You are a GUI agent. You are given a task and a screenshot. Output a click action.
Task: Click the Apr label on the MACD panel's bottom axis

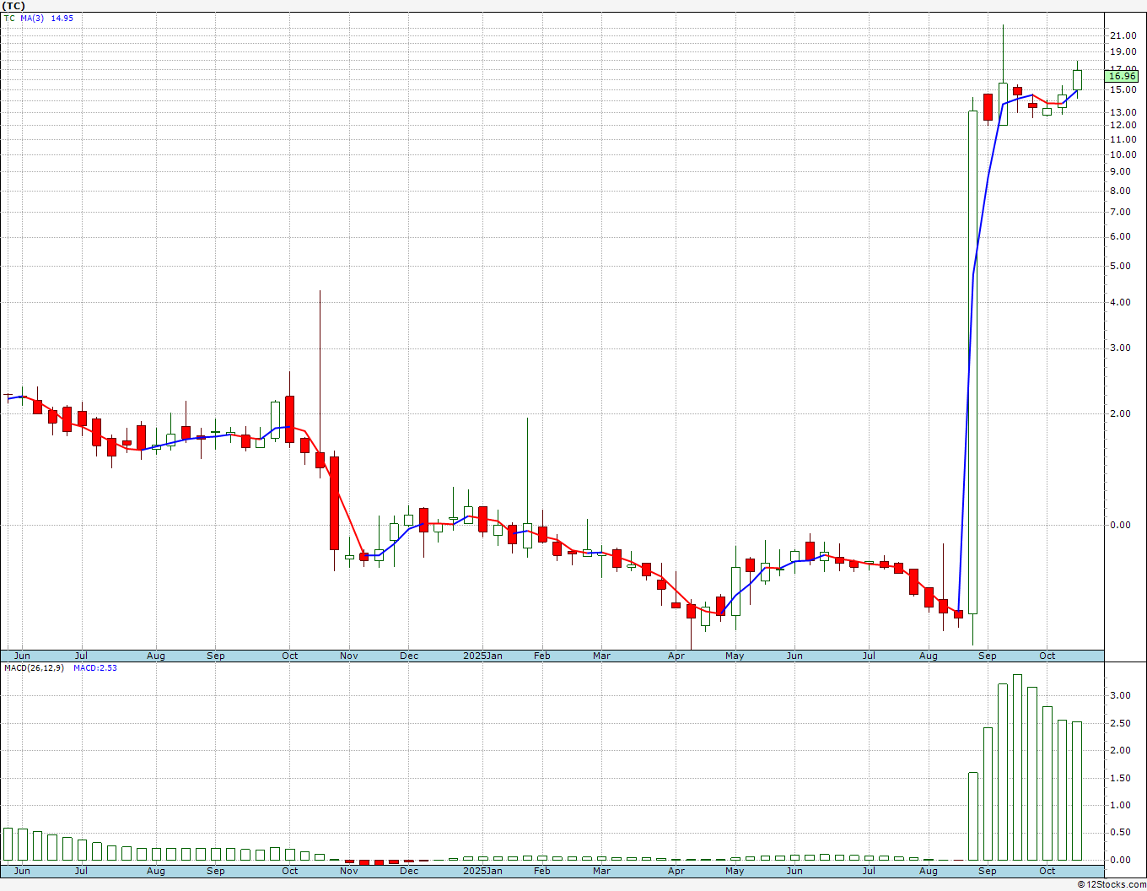[x=676, y=871]
